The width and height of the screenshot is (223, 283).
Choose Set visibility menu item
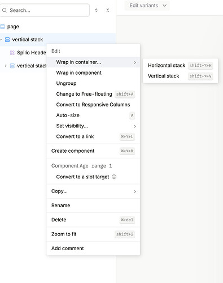click(93, 126)
